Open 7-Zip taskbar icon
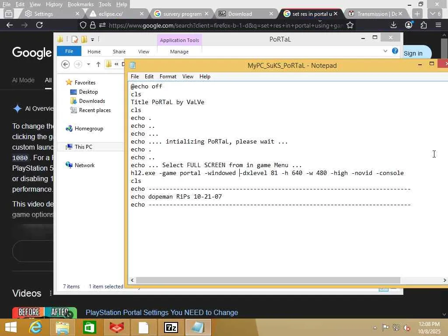 point(171,327)
